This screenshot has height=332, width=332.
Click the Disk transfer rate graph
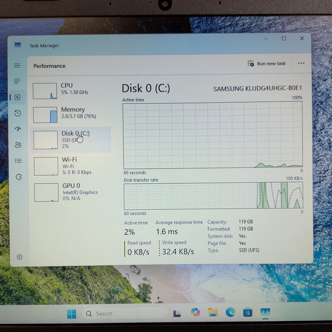tap(213, 195)
